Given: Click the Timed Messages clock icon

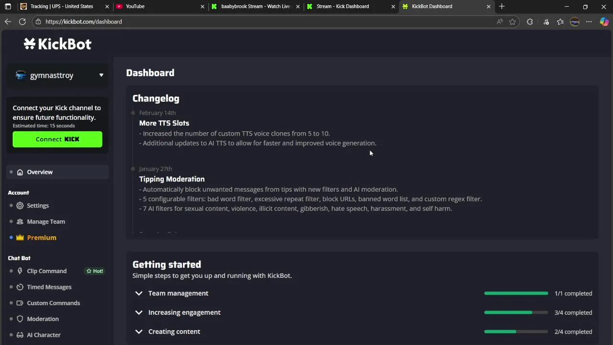Looking at the screenshot, I should 20,287.
